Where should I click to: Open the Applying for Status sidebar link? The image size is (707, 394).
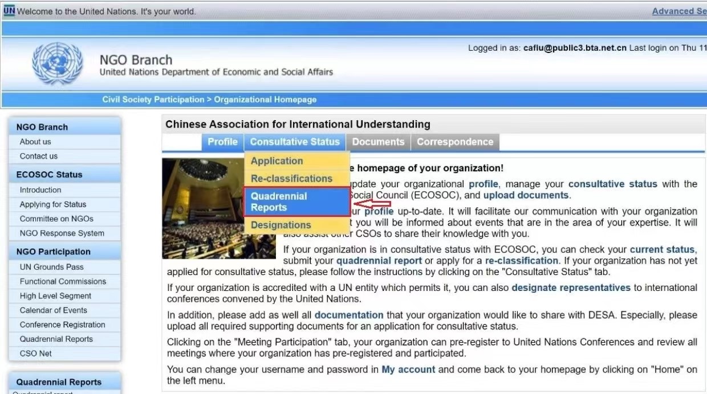point(53,204)
